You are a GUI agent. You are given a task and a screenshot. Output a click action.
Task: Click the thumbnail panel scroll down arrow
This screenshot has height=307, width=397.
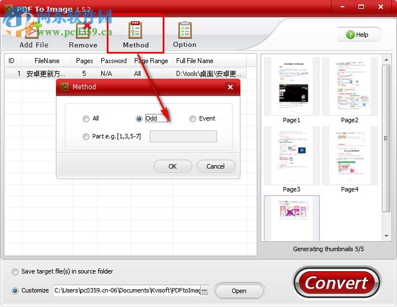click(x=386, y=236)
